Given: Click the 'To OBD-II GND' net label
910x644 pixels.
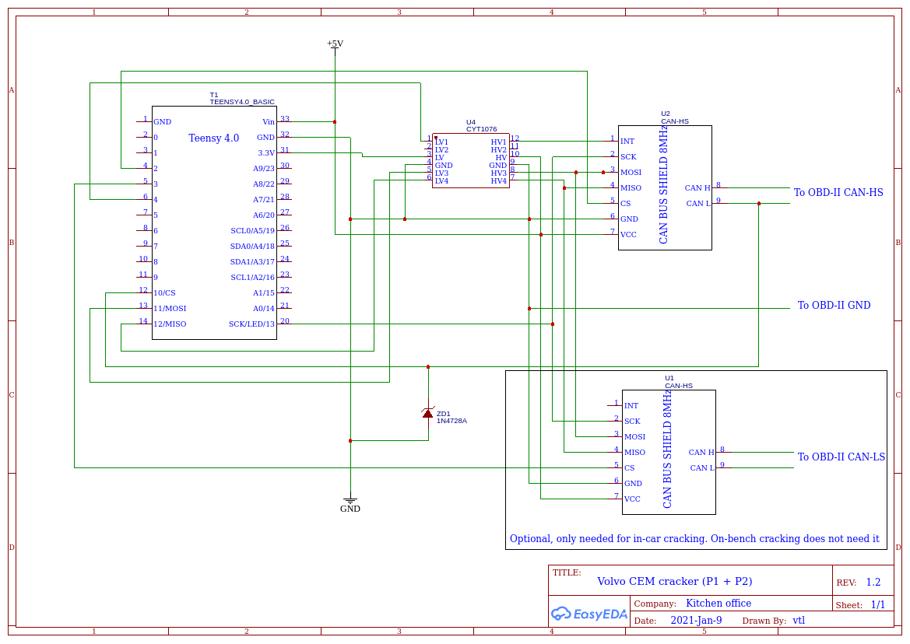Looking at the screenshot, I should (x=834, y=305).
